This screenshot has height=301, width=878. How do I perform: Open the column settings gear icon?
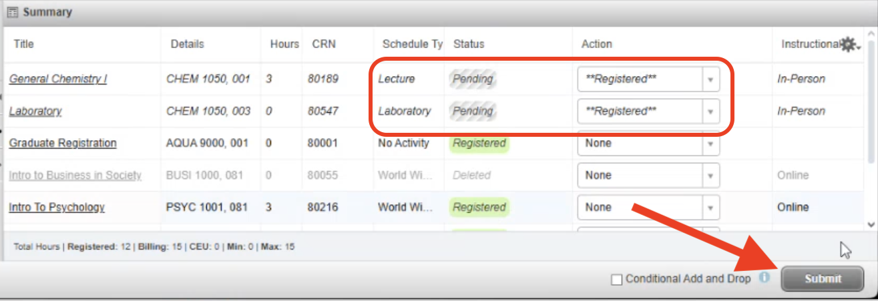pyautogui.click(x=849, y=45)
